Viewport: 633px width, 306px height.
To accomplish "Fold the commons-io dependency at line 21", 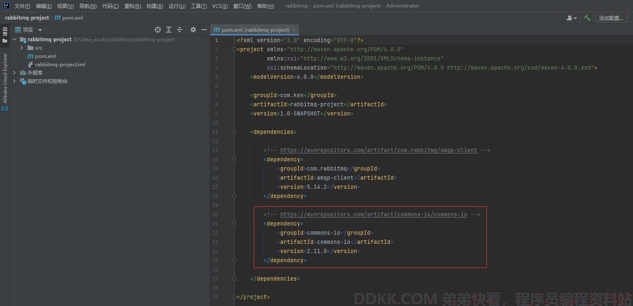I will pyautogui.click(x=234, y=223).
